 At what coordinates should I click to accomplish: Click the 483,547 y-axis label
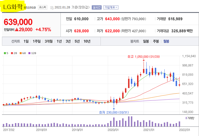coord(188,93)
